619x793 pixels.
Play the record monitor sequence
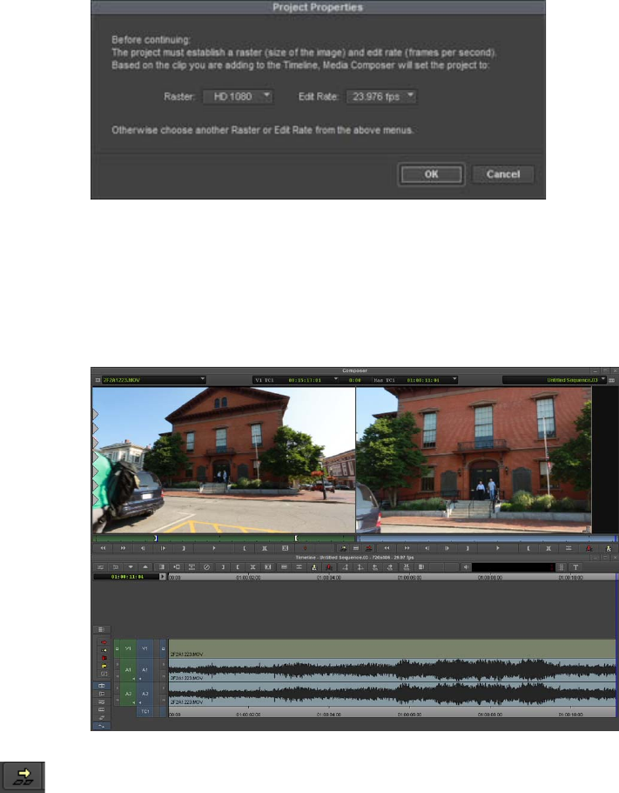point(497,548)
